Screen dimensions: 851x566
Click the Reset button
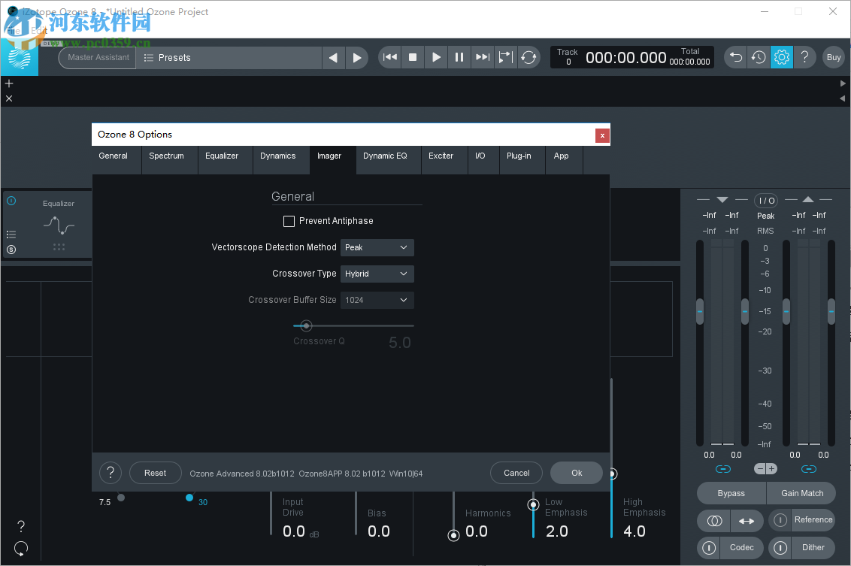pos(155,473)
